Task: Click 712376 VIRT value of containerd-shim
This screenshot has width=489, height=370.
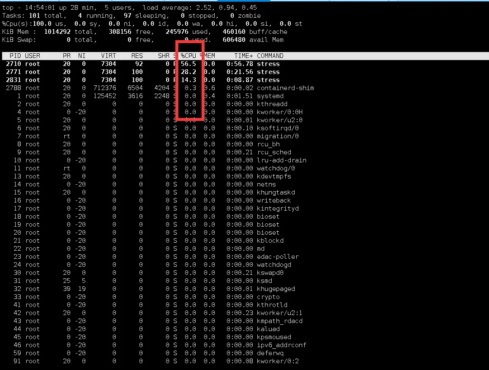Action: click(x=104, y=88)
